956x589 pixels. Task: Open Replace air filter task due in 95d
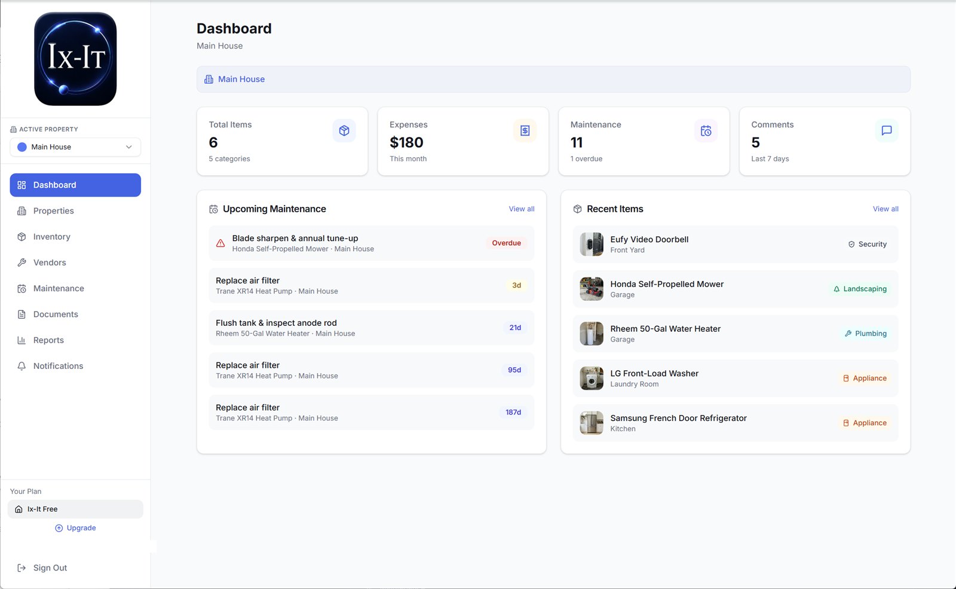pyautogui.click(x=371, y=370)
